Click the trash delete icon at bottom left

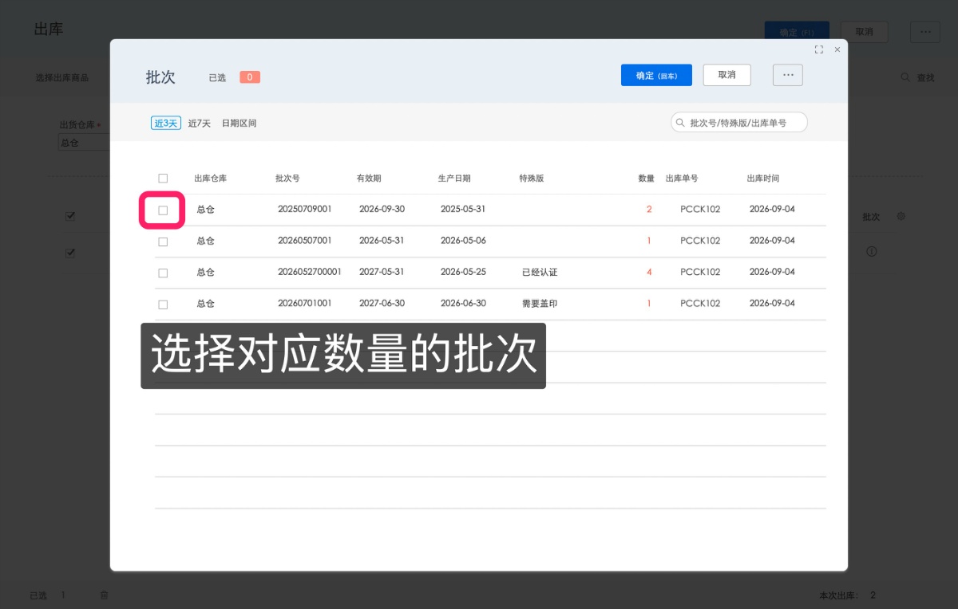104,595
